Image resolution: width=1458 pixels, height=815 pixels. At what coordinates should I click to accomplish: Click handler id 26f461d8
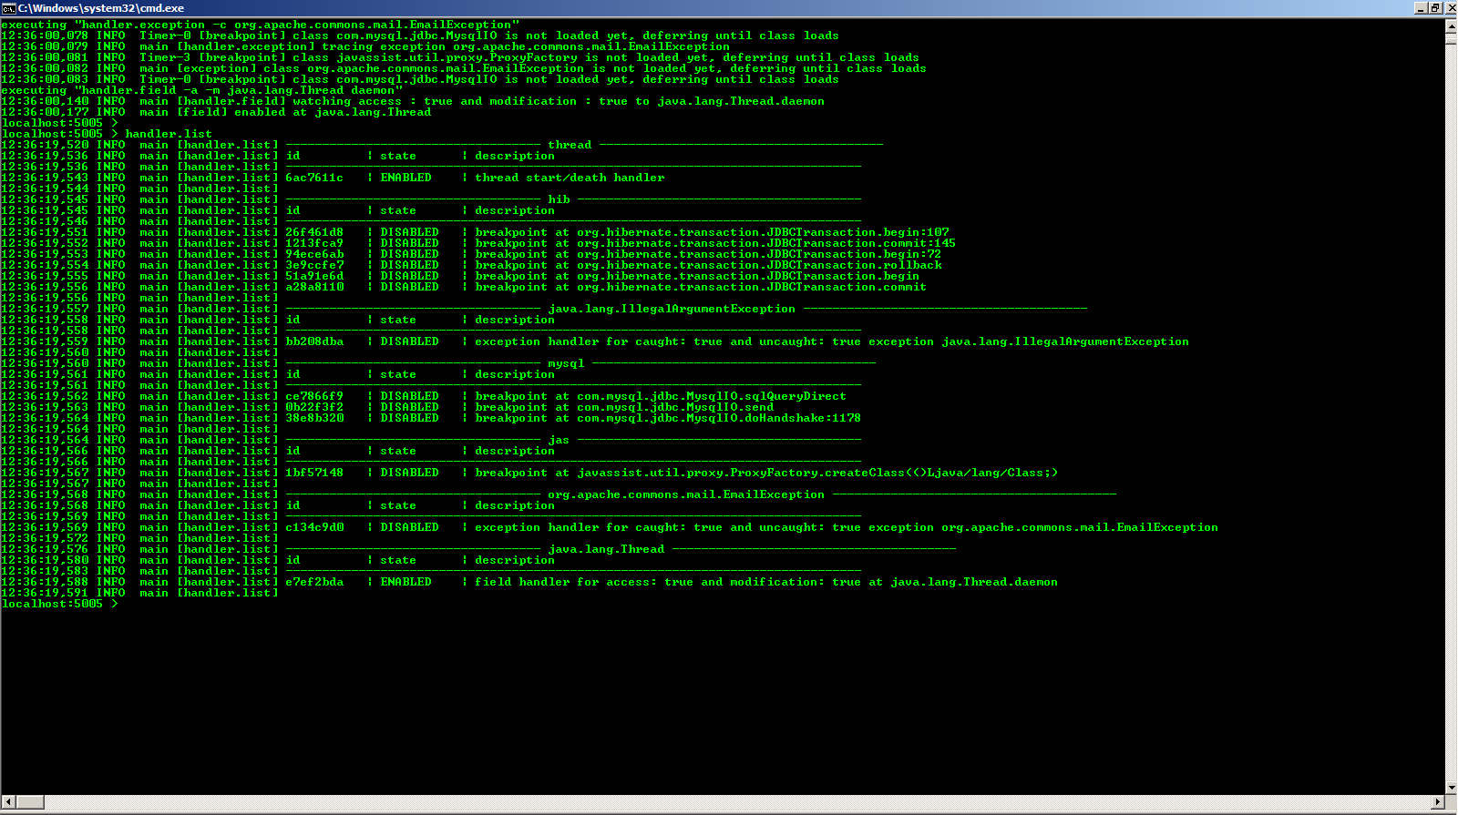pos(314,232)
